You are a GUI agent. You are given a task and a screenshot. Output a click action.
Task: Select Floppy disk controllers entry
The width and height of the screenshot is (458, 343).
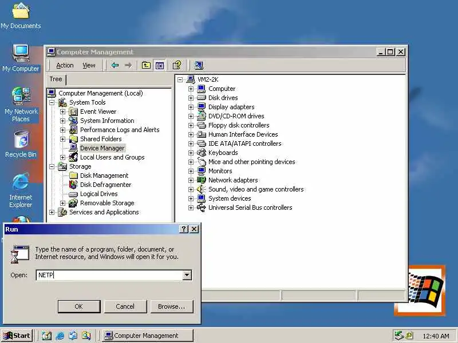239,125
